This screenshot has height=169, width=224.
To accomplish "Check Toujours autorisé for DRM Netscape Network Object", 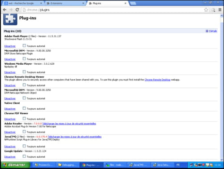I will pos(24,98).
